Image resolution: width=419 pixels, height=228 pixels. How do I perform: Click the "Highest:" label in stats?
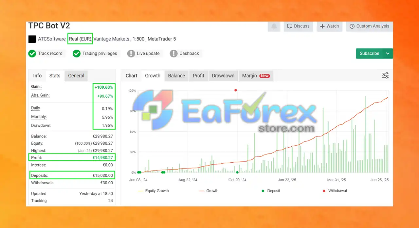pyautogui.click(x=39, y=151)
